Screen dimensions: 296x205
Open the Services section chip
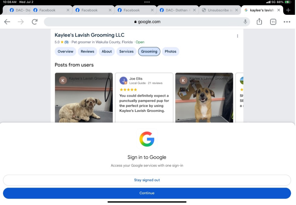pyautogui.click(x=126, y=51)
